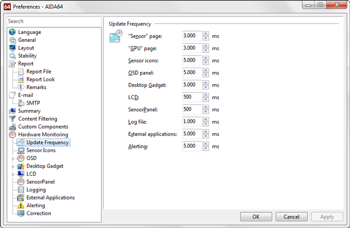Click the Language globe icon

pos(13,32)
